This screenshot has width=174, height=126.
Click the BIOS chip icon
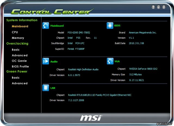110,25
